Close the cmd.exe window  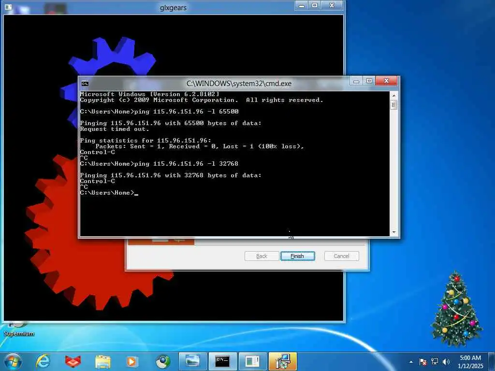[386, 81]
